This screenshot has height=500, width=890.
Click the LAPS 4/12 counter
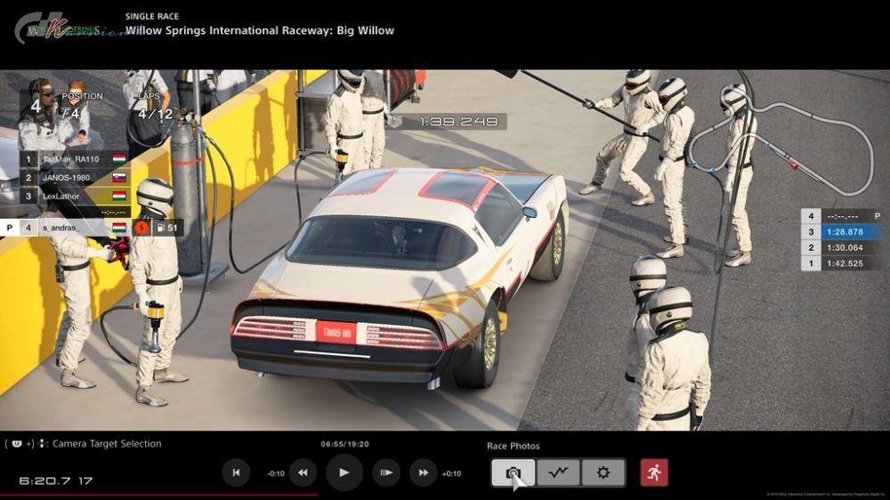[x=154, y=108]
